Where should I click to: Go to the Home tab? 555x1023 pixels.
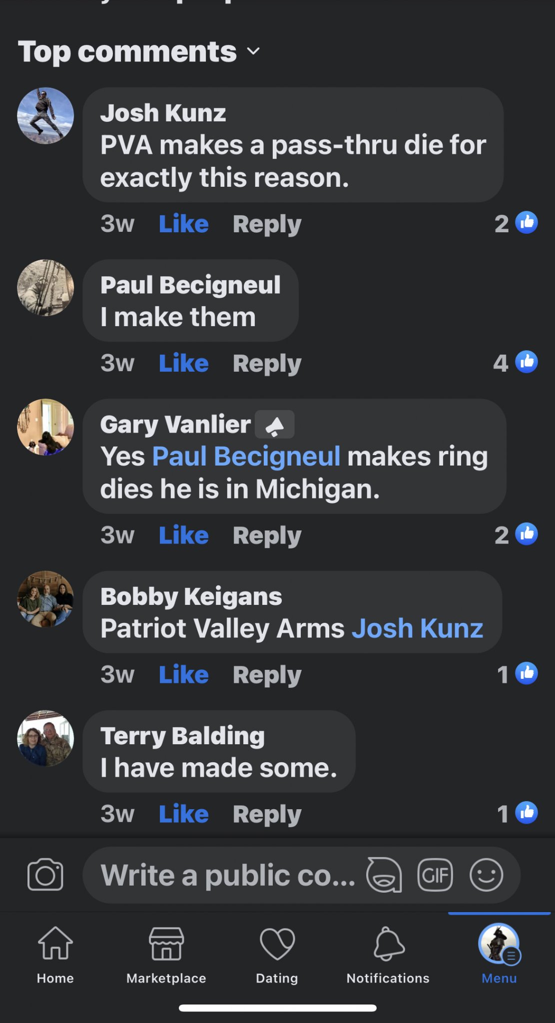pyautogui.click(x=55, y=955)
